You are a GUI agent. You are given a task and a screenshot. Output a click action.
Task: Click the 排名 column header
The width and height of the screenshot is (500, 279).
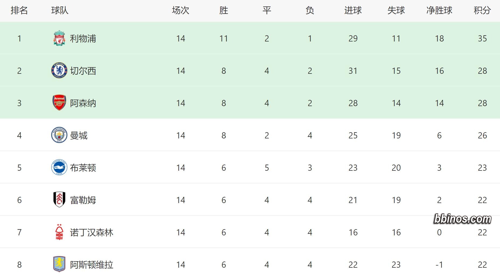(x=19, y=11)
